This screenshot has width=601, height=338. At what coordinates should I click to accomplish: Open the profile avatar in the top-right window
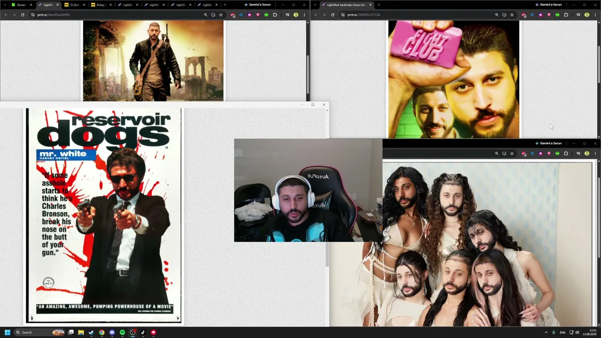587,15
